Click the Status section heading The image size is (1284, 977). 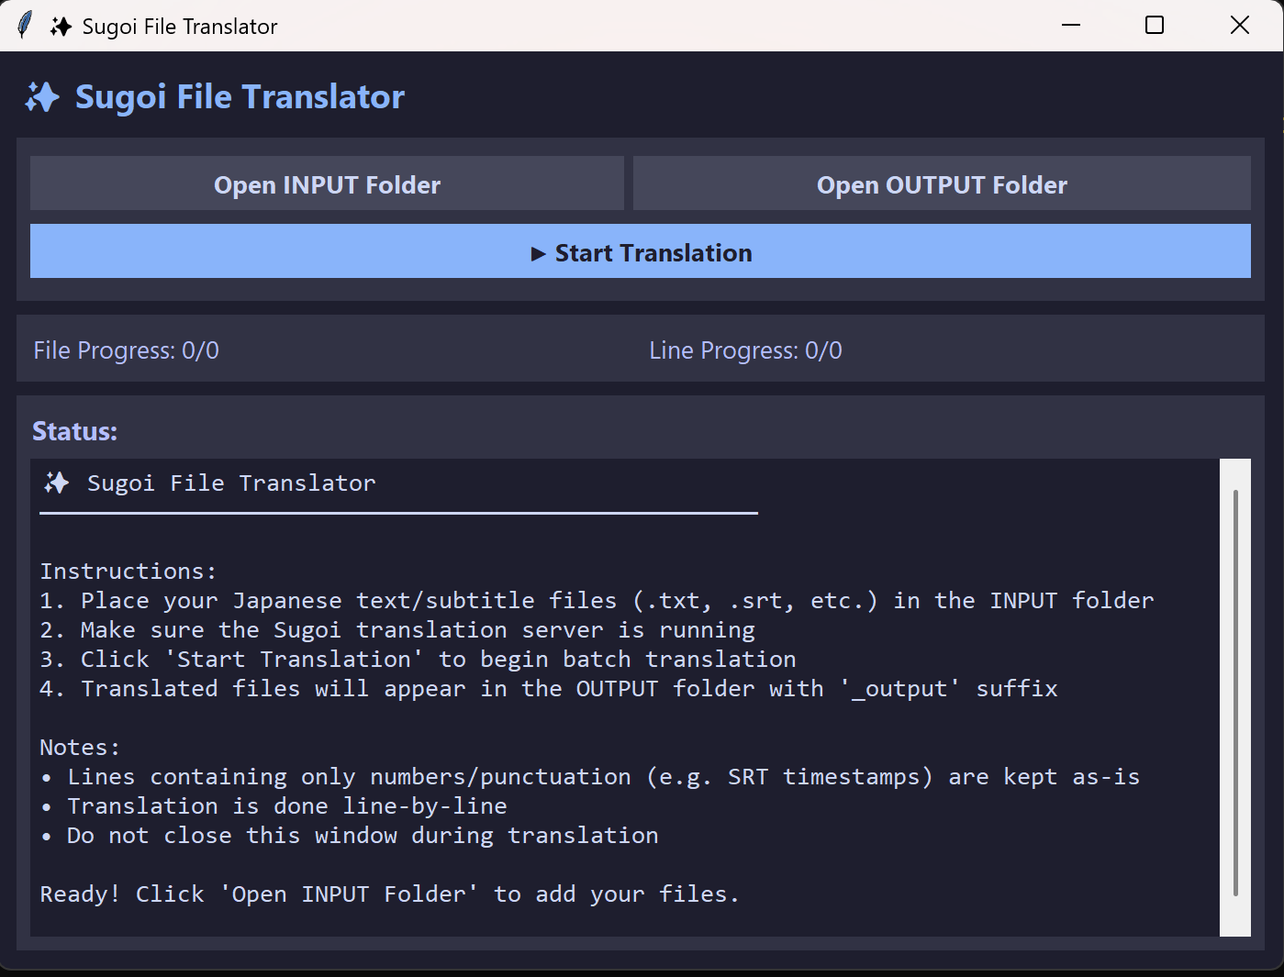(75, 431)
